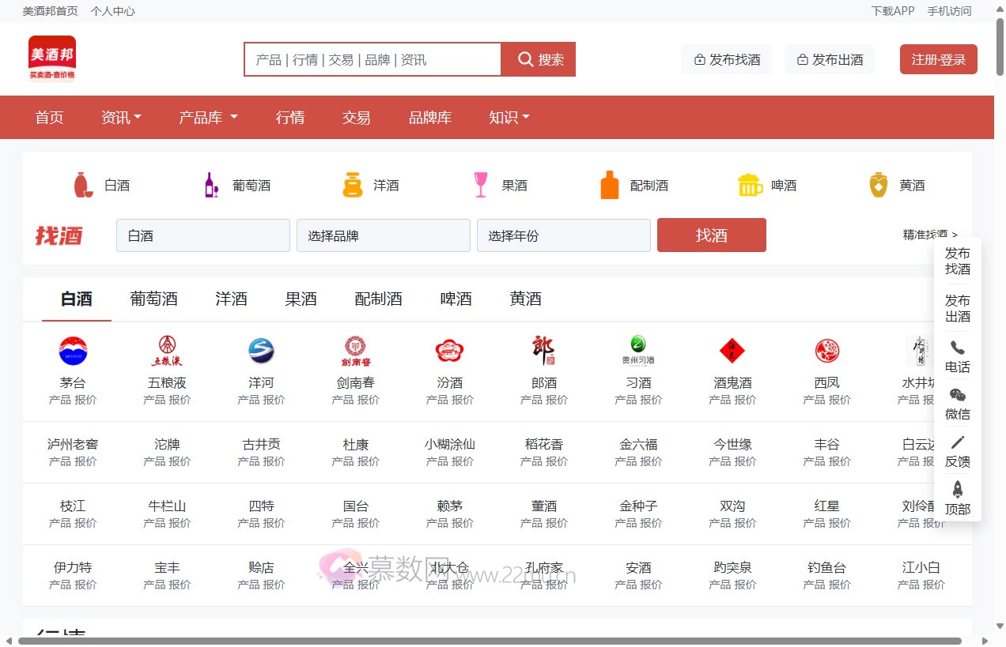Select the 葡萄酒 wine bottle icon
Viewport: 1006px width, 647px height.
211,185
